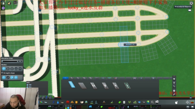
Task: Click the 1m elevation step value
Action: coord(20,61)
